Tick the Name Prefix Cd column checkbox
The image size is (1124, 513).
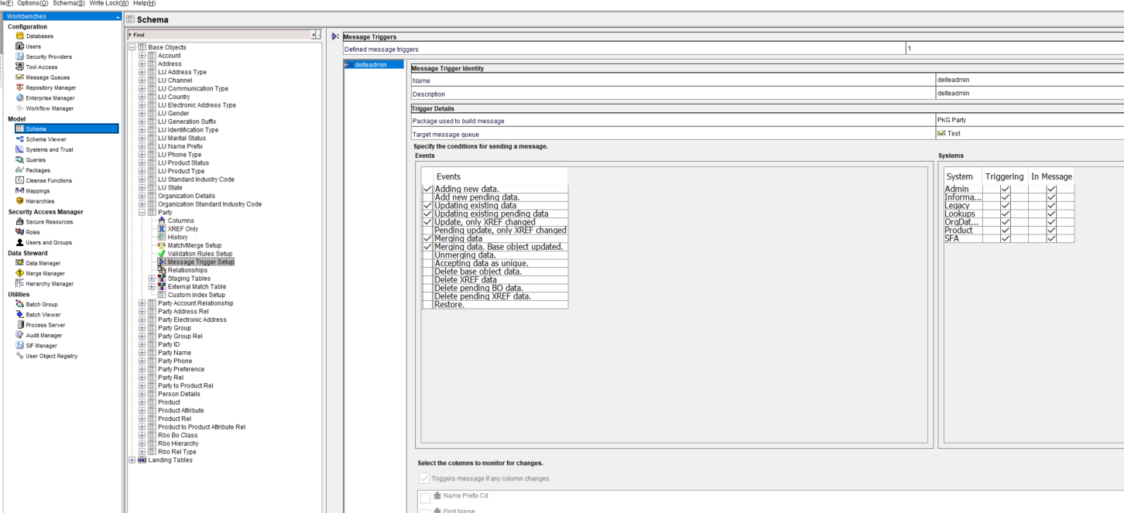click(425, 498)
